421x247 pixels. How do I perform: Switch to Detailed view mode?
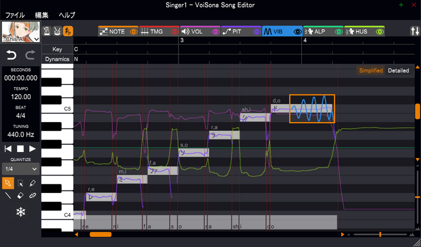[398, 70]
